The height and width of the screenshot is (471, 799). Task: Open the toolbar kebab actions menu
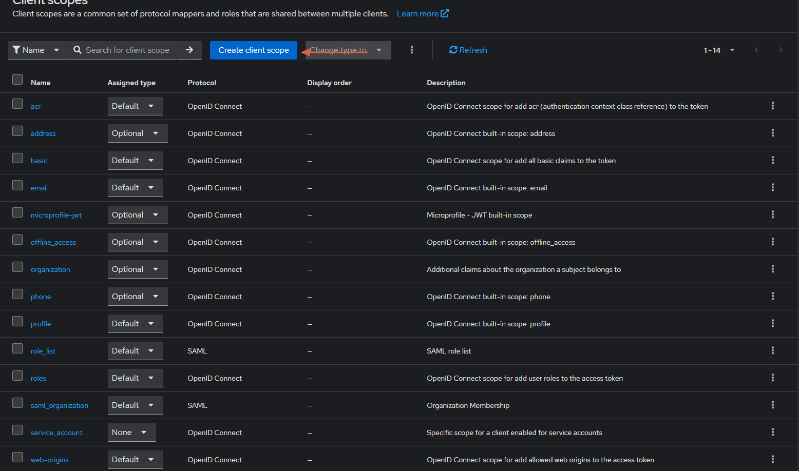tap(412, 50)
